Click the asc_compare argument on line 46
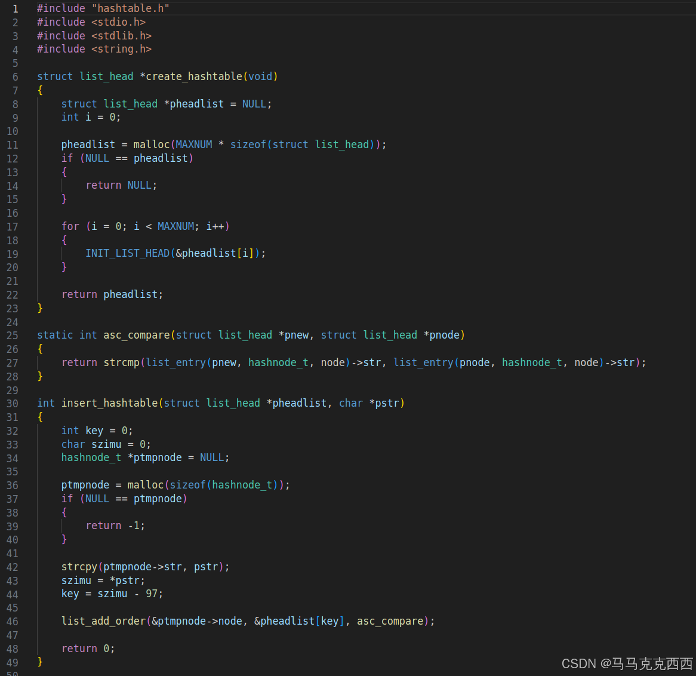The height and width of the screenshot is (676, 696). pyautogui.click(x=390, y=622)
